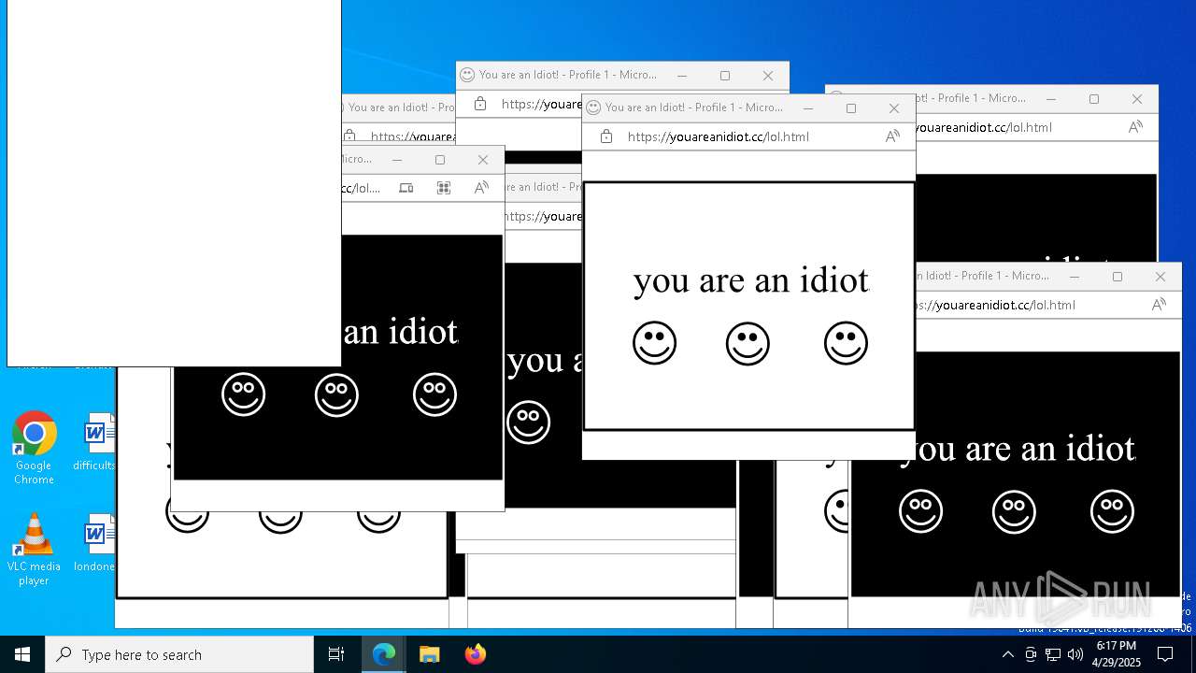Click right smiley under "an idiot" in "cc/lol...." window
Viewport: 1196px width, 673px height.
click(x=434, y=394)
